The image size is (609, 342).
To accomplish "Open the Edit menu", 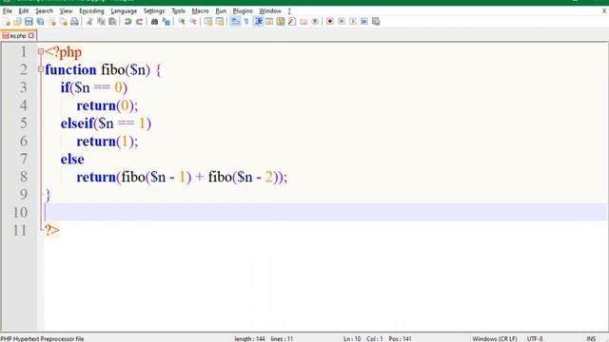I will [24, 10].
